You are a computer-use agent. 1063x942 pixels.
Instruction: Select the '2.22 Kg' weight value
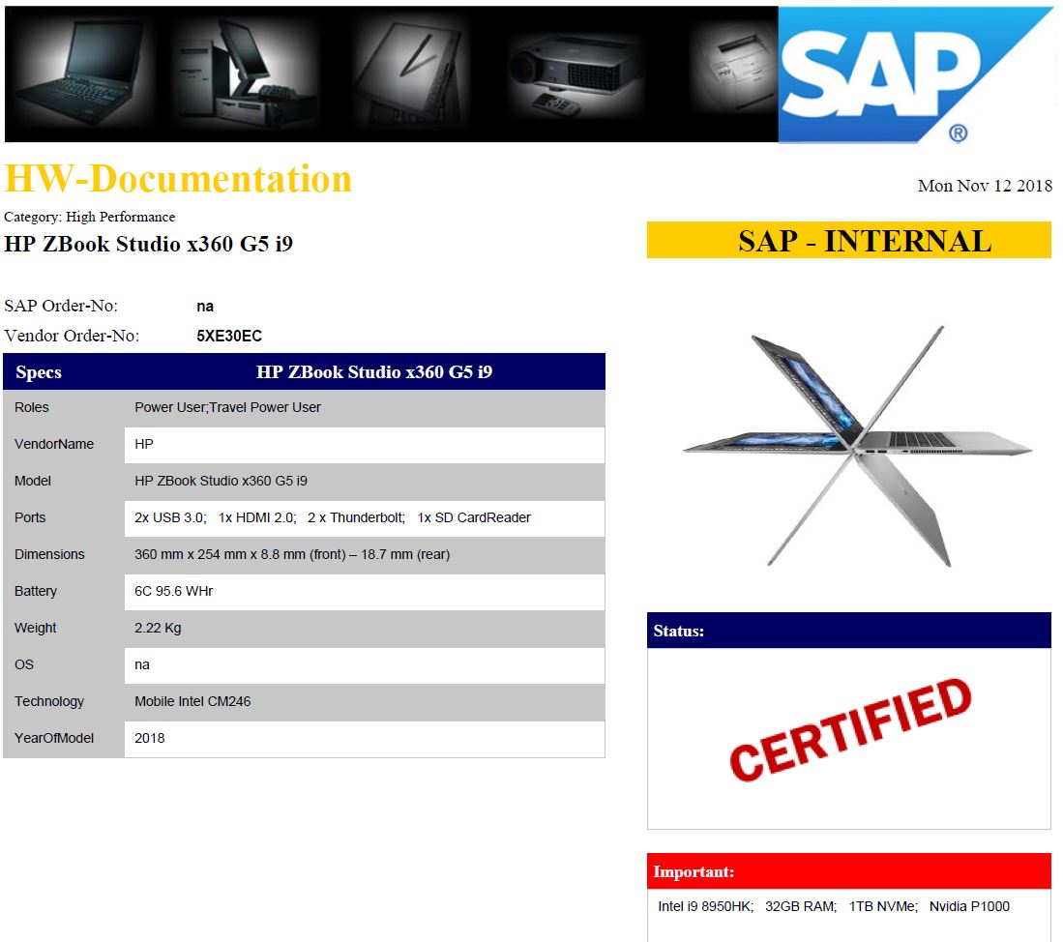[x=158, y=628]
